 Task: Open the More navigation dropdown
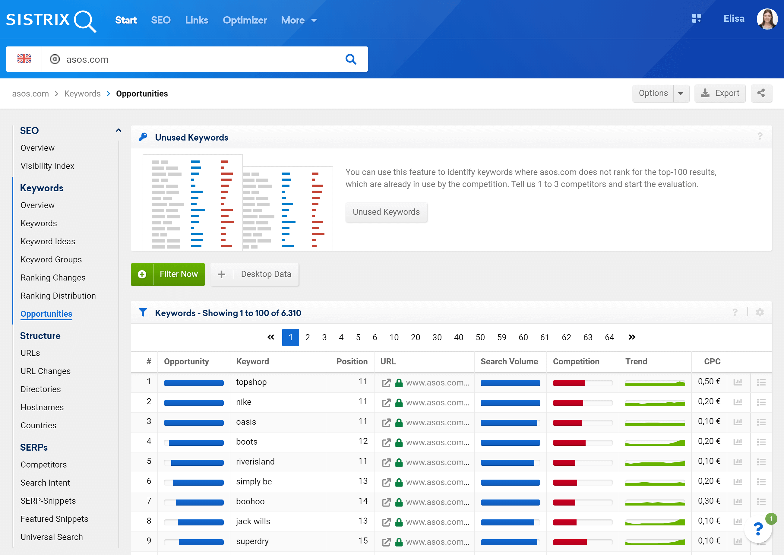point(299,20)
